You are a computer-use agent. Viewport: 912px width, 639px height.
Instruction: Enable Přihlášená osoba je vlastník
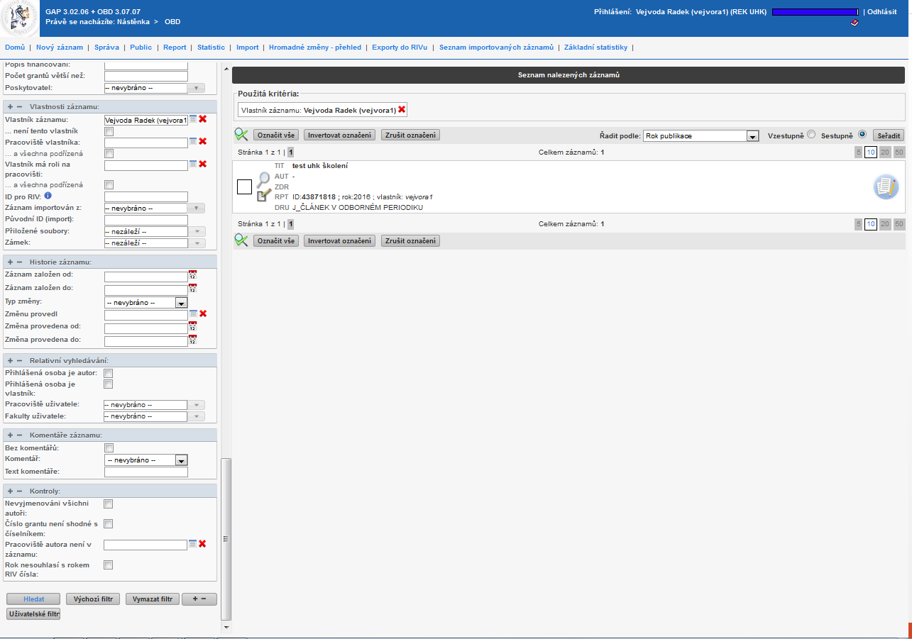coord(109,384)
